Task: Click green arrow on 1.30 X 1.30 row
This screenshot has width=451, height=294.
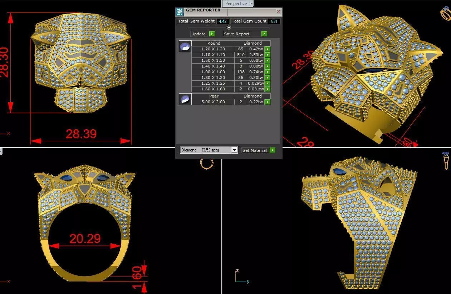Action: 267,78
